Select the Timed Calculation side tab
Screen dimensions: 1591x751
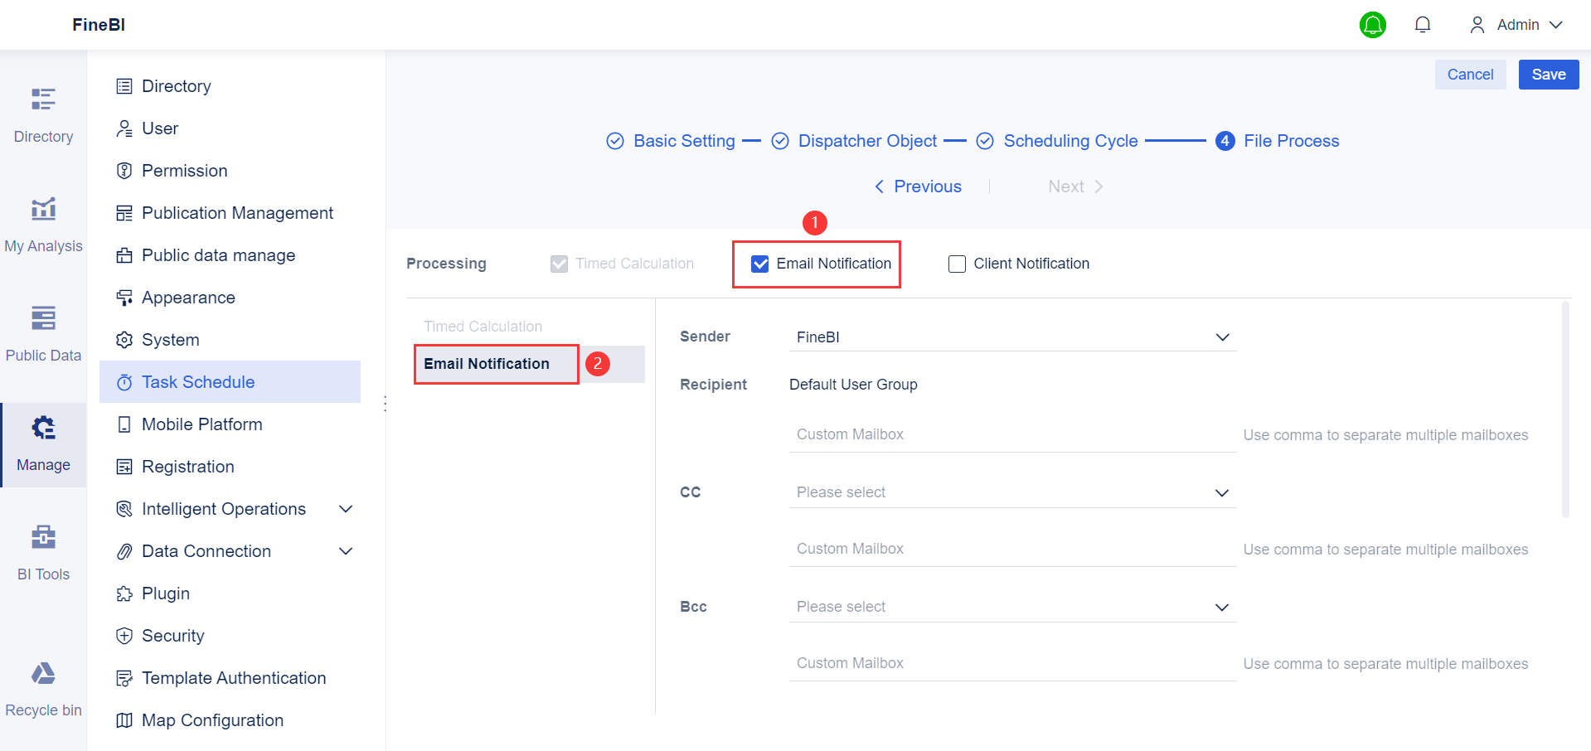[483, 327]
